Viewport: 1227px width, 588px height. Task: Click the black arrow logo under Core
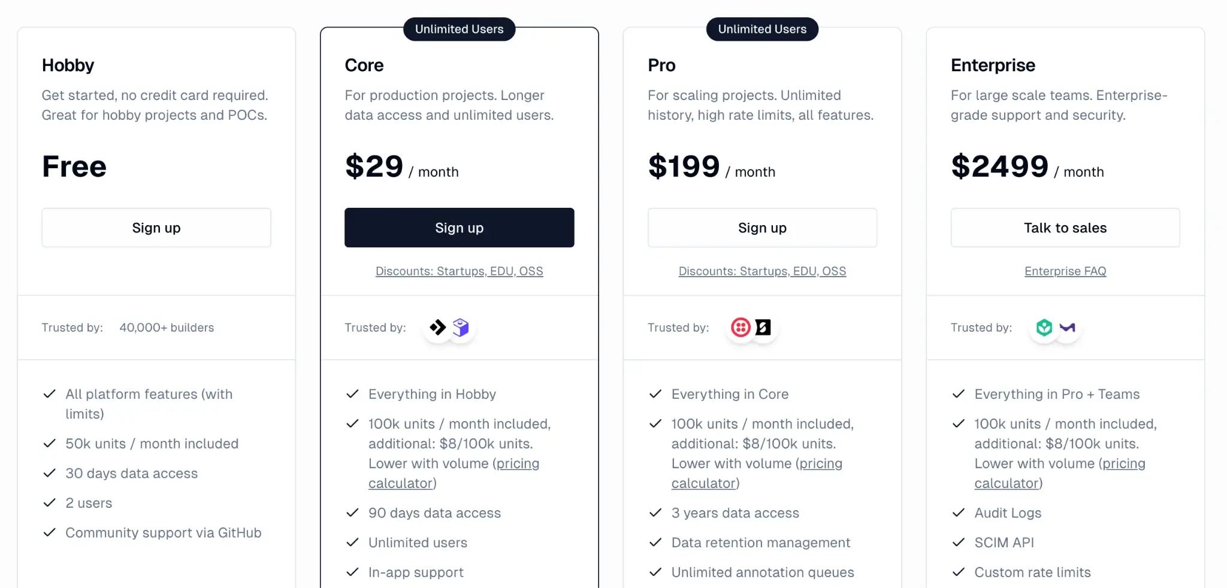[x=438, y=328]
